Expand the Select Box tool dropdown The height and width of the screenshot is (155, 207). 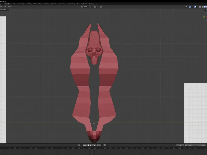tap(4, 10)
